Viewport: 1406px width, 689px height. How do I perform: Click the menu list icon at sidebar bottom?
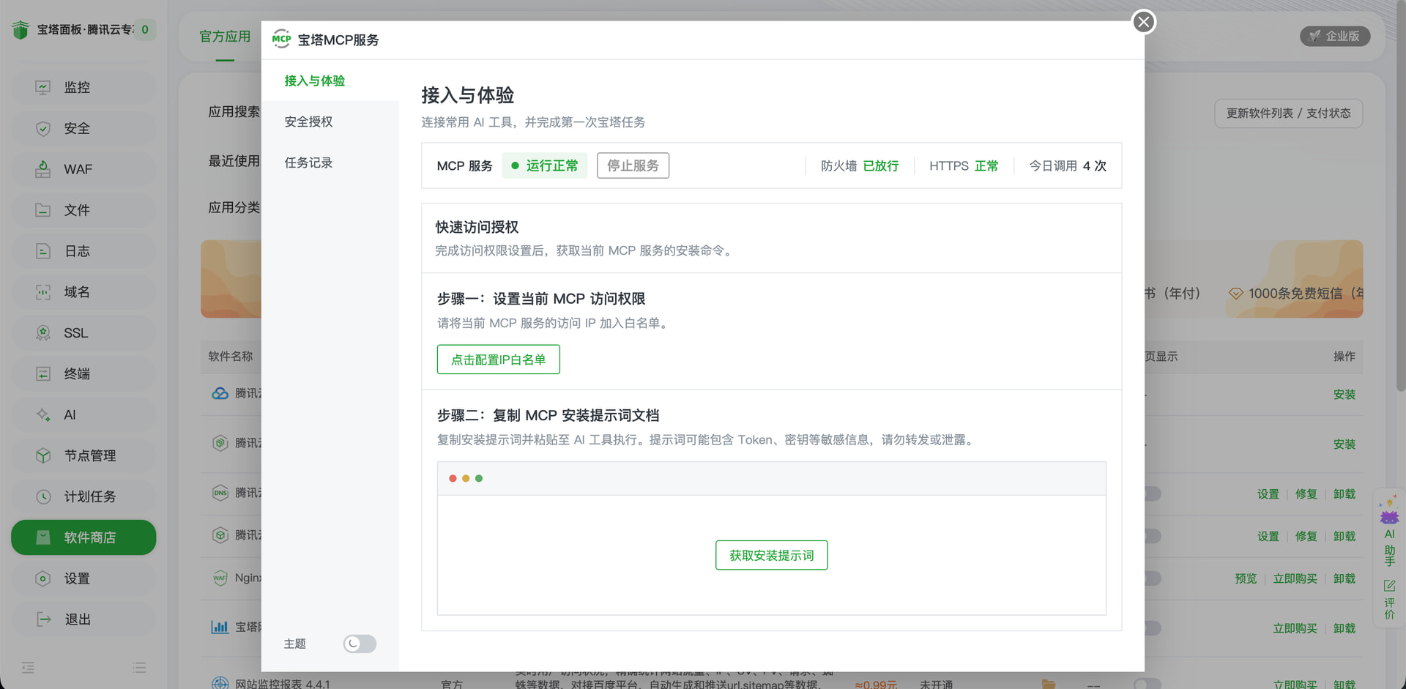pos(139,667)
